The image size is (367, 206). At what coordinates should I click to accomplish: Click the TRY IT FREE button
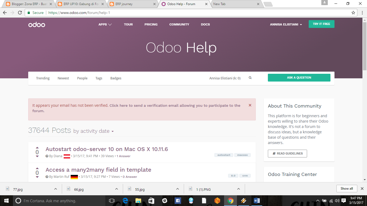pyautogui.click(x=322, y=24)
